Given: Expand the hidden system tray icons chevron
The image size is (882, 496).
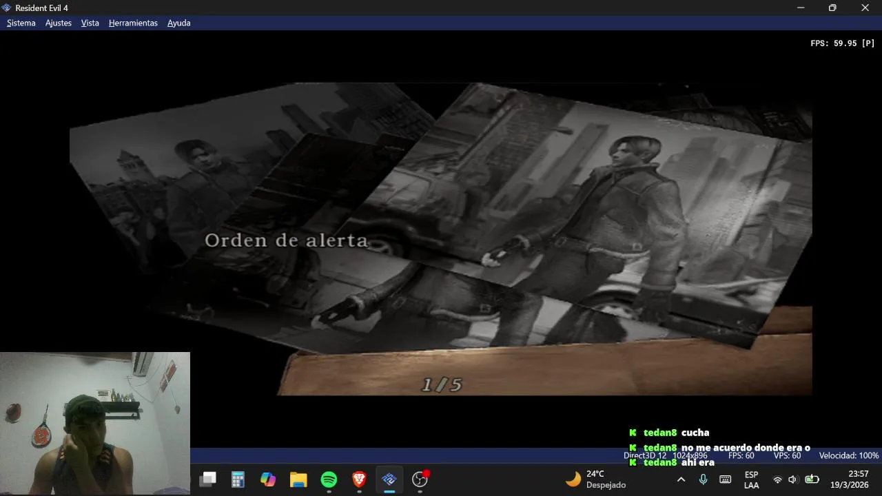Looking at the screenshot, I should [681, 479].
